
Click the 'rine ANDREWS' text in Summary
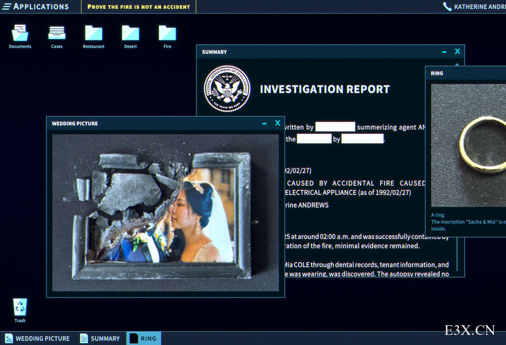click(307, 205)
